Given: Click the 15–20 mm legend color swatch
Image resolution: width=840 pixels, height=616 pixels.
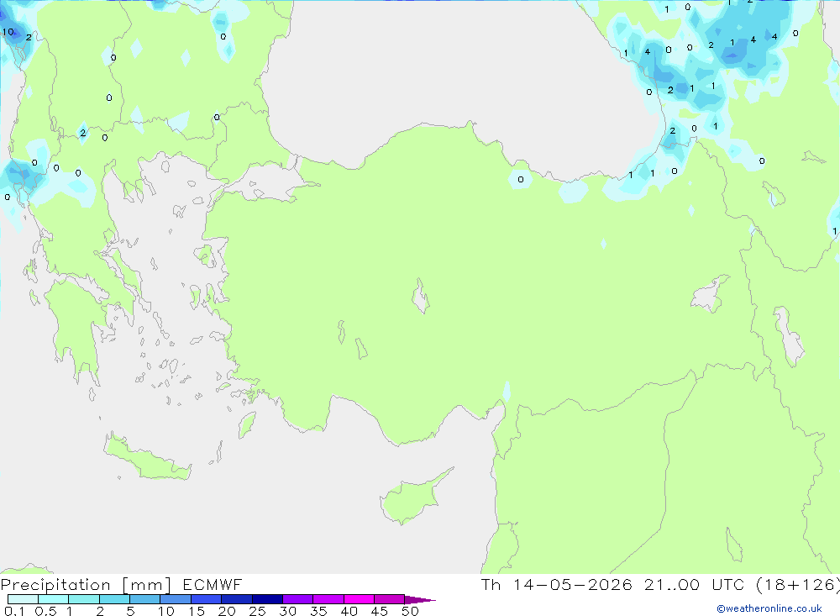Looking at the screenshot, I should (206, 599).
